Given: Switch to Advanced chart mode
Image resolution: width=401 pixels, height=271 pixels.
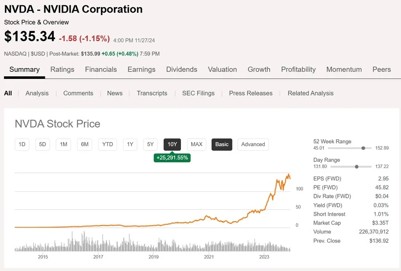Looking at the screenshot, I should [253, 144].
